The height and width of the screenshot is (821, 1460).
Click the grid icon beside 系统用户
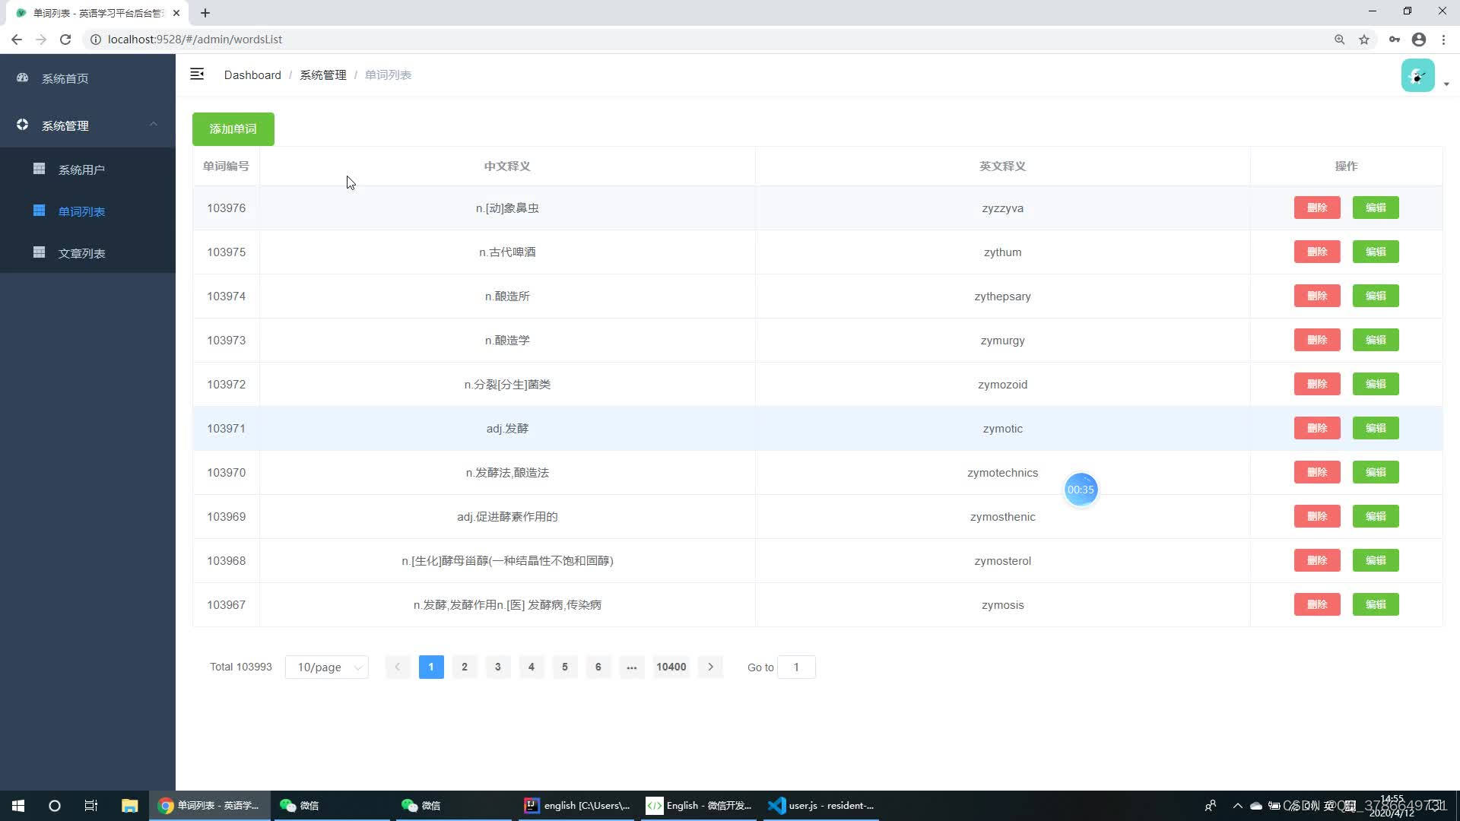(x=39, y=169)
